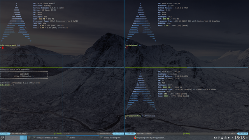The height and width of the screenshot is (140, 249).
Task: Click the Hostname: gizmo line
Action: click(x=166, y=5)
